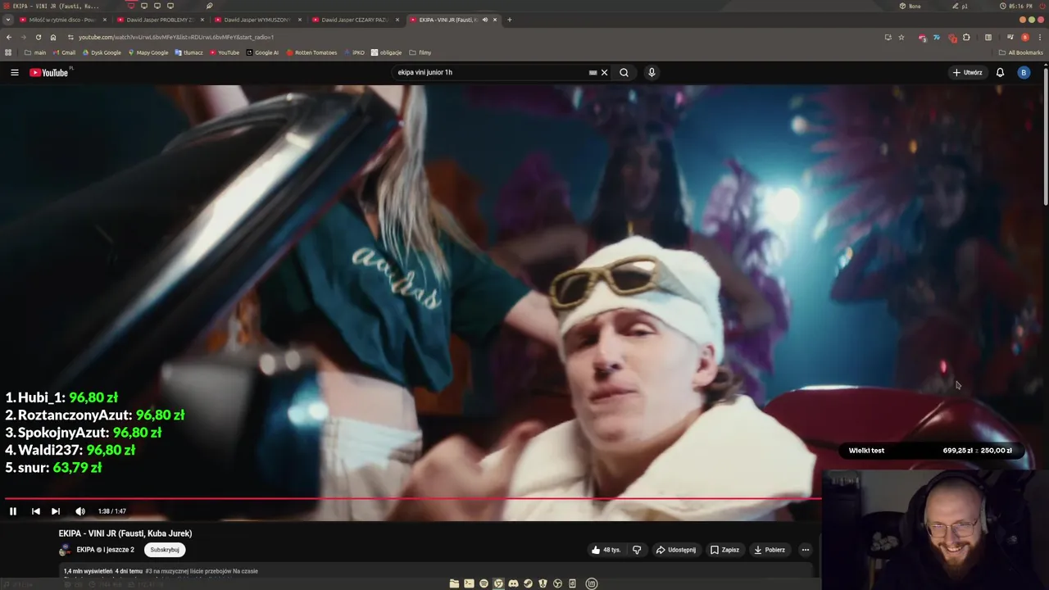Switch to the Miłość w rytmie disco tab

coord(62,20)
